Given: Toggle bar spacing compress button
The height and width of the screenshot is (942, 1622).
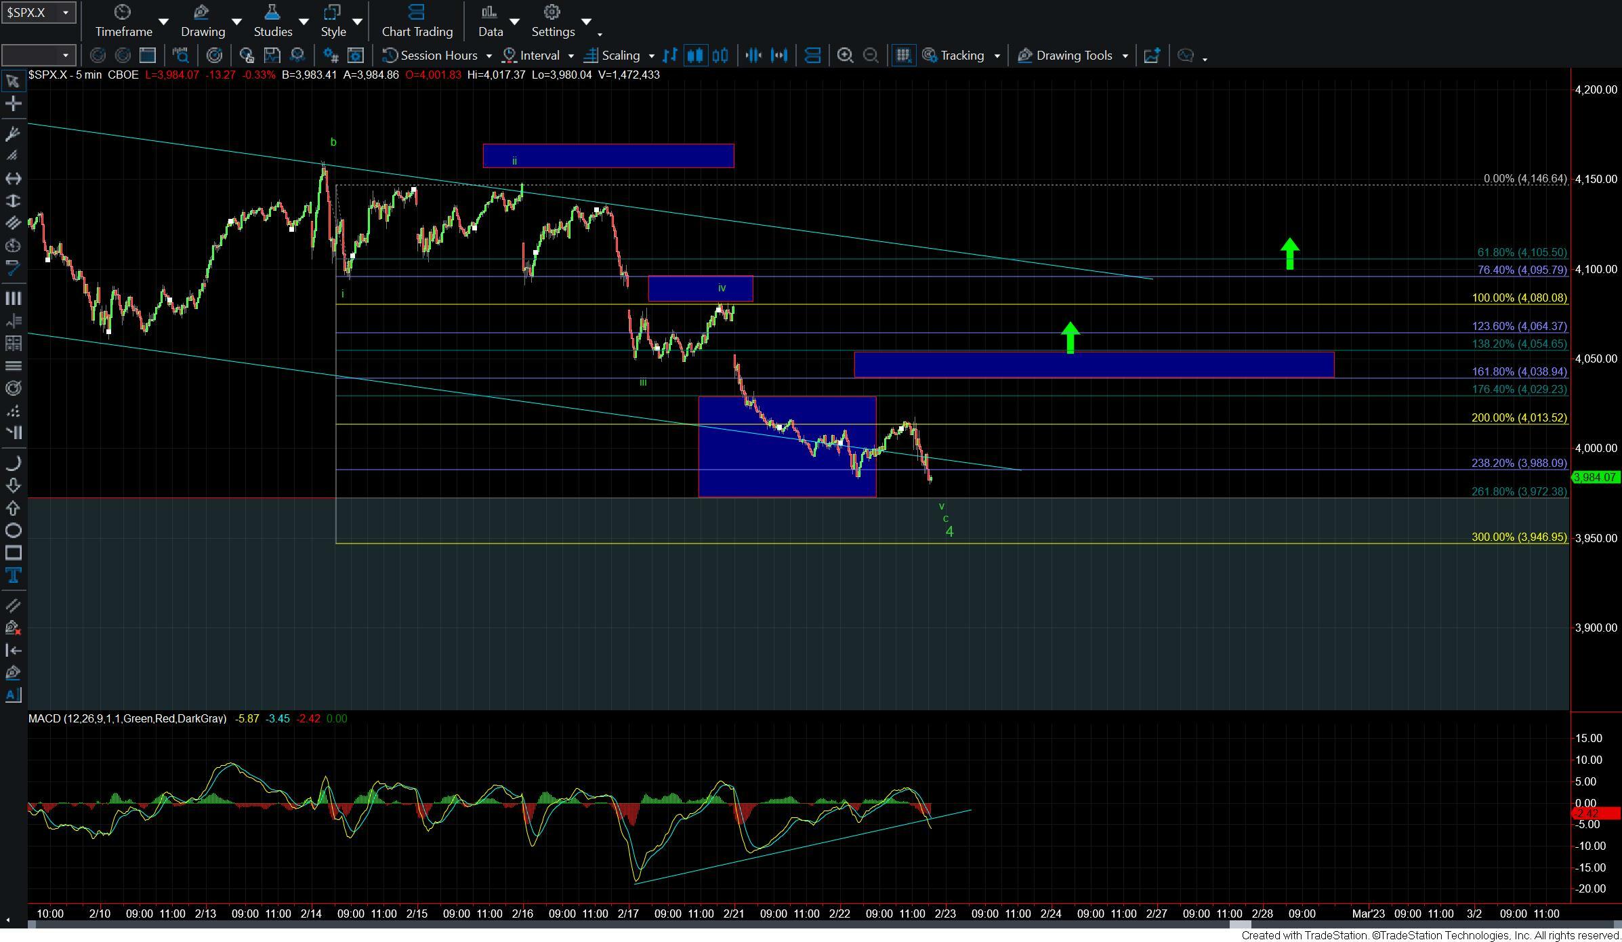Looking at the screenshot, I should pyautogui.click(x=753, y=56).
